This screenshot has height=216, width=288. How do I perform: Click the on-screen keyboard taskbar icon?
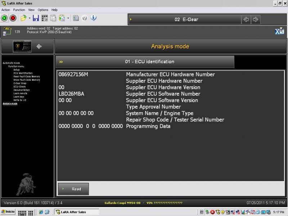[x=26, y=213]
